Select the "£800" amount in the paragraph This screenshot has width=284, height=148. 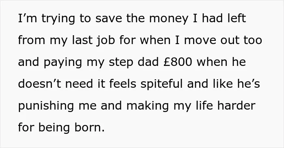(178, 62)
